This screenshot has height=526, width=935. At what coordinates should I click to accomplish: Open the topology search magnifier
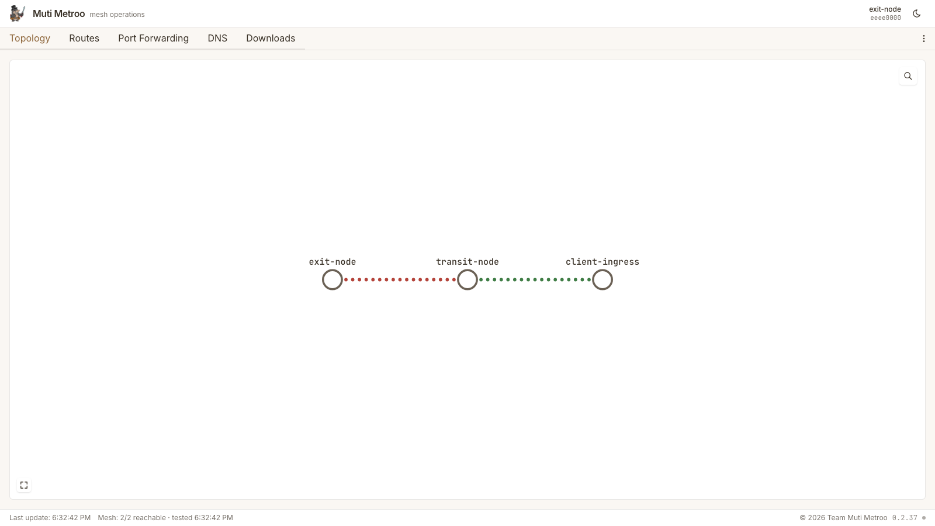pos(908,76)
